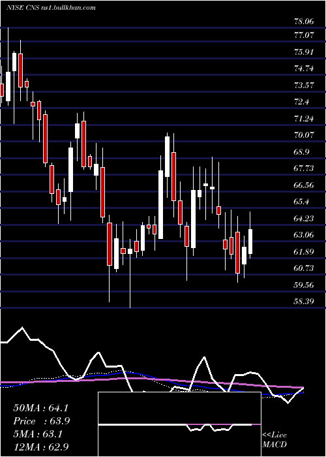This screenshot has height=457, width=326.
Task: Click the 59.56 price axis label
Action: [304, 285]
